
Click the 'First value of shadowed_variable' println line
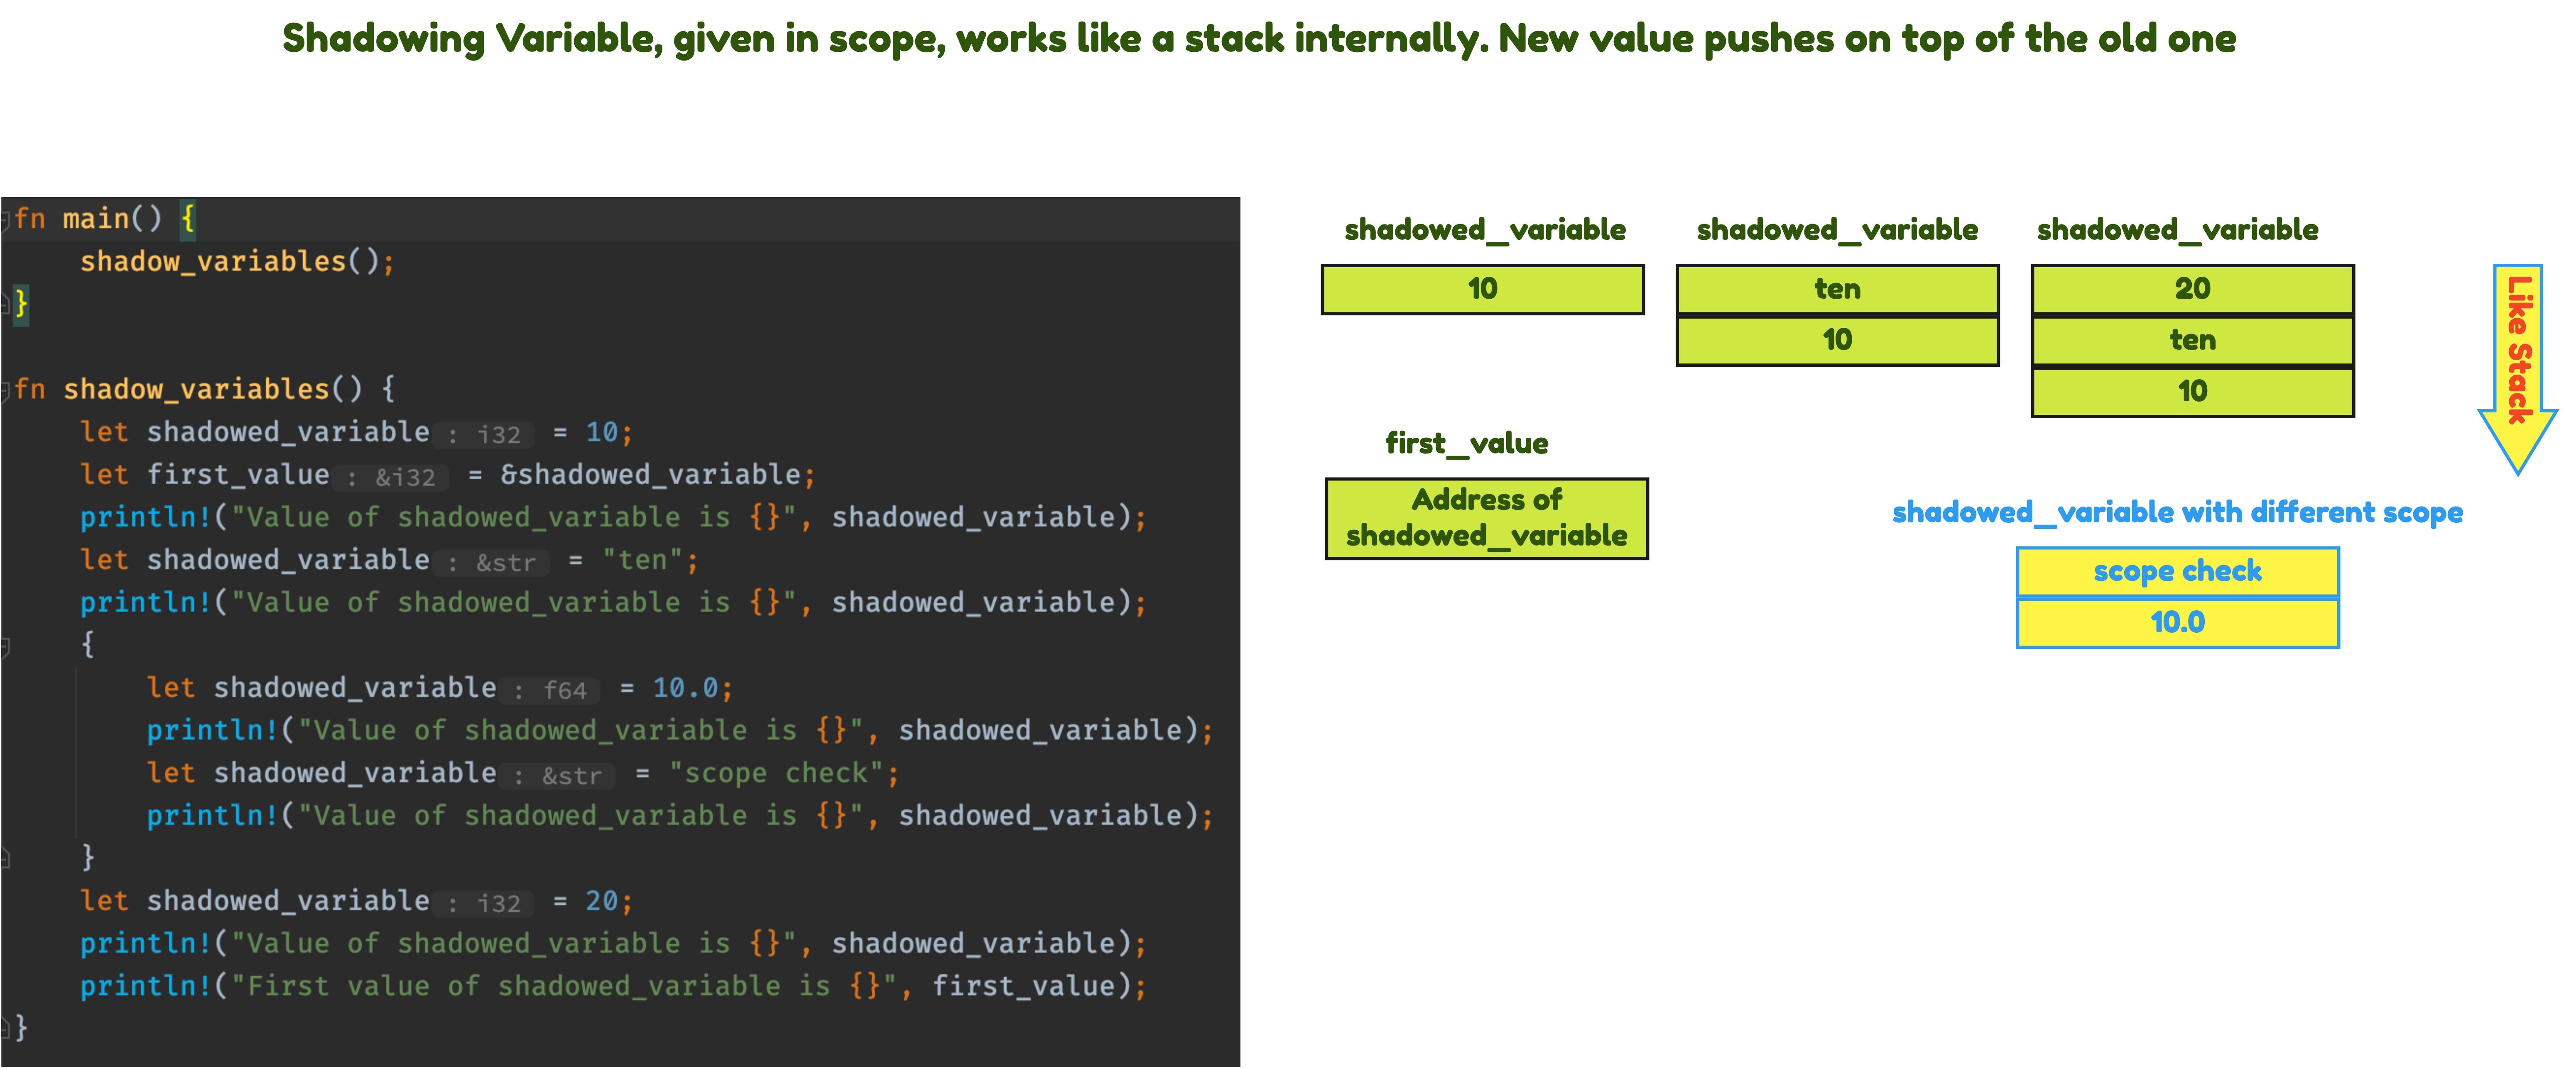coord(613,986)
